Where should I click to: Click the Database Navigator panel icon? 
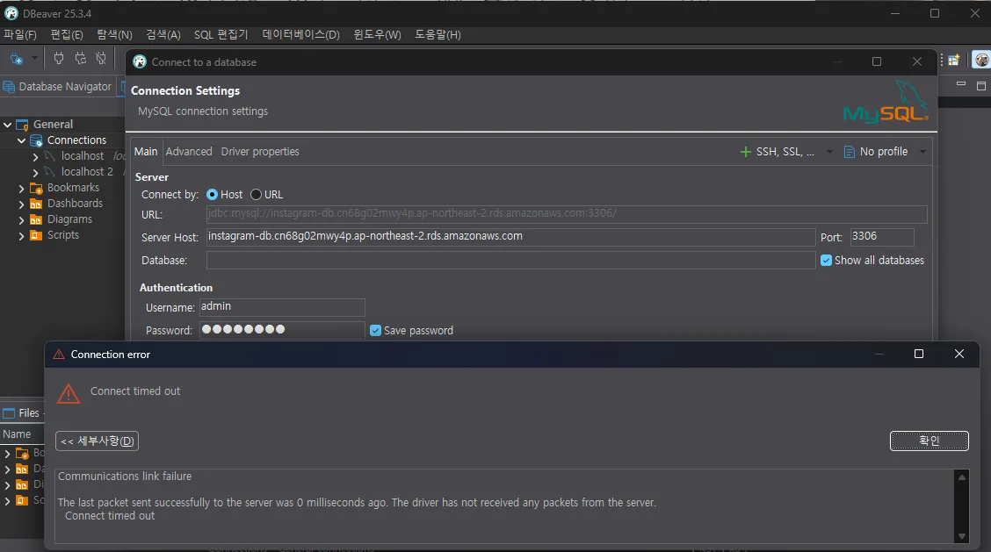click(x=8, y=86)
